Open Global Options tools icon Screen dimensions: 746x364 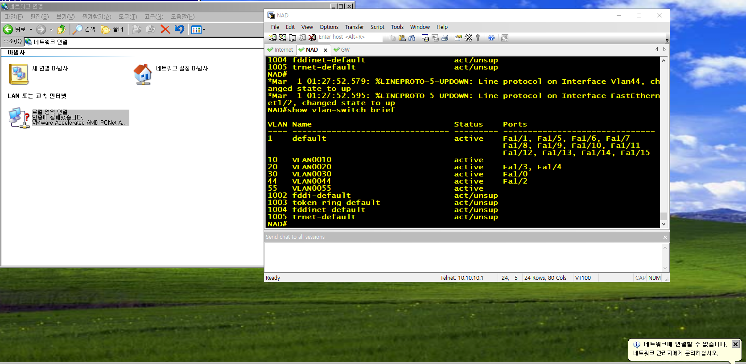point(468,38)
